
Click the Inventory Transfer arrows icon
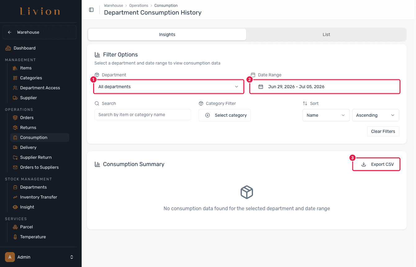[x=15, y=197]
